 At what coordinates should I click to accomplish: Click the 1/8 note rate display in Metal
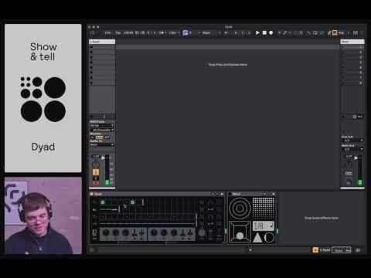tap(264, 226)
